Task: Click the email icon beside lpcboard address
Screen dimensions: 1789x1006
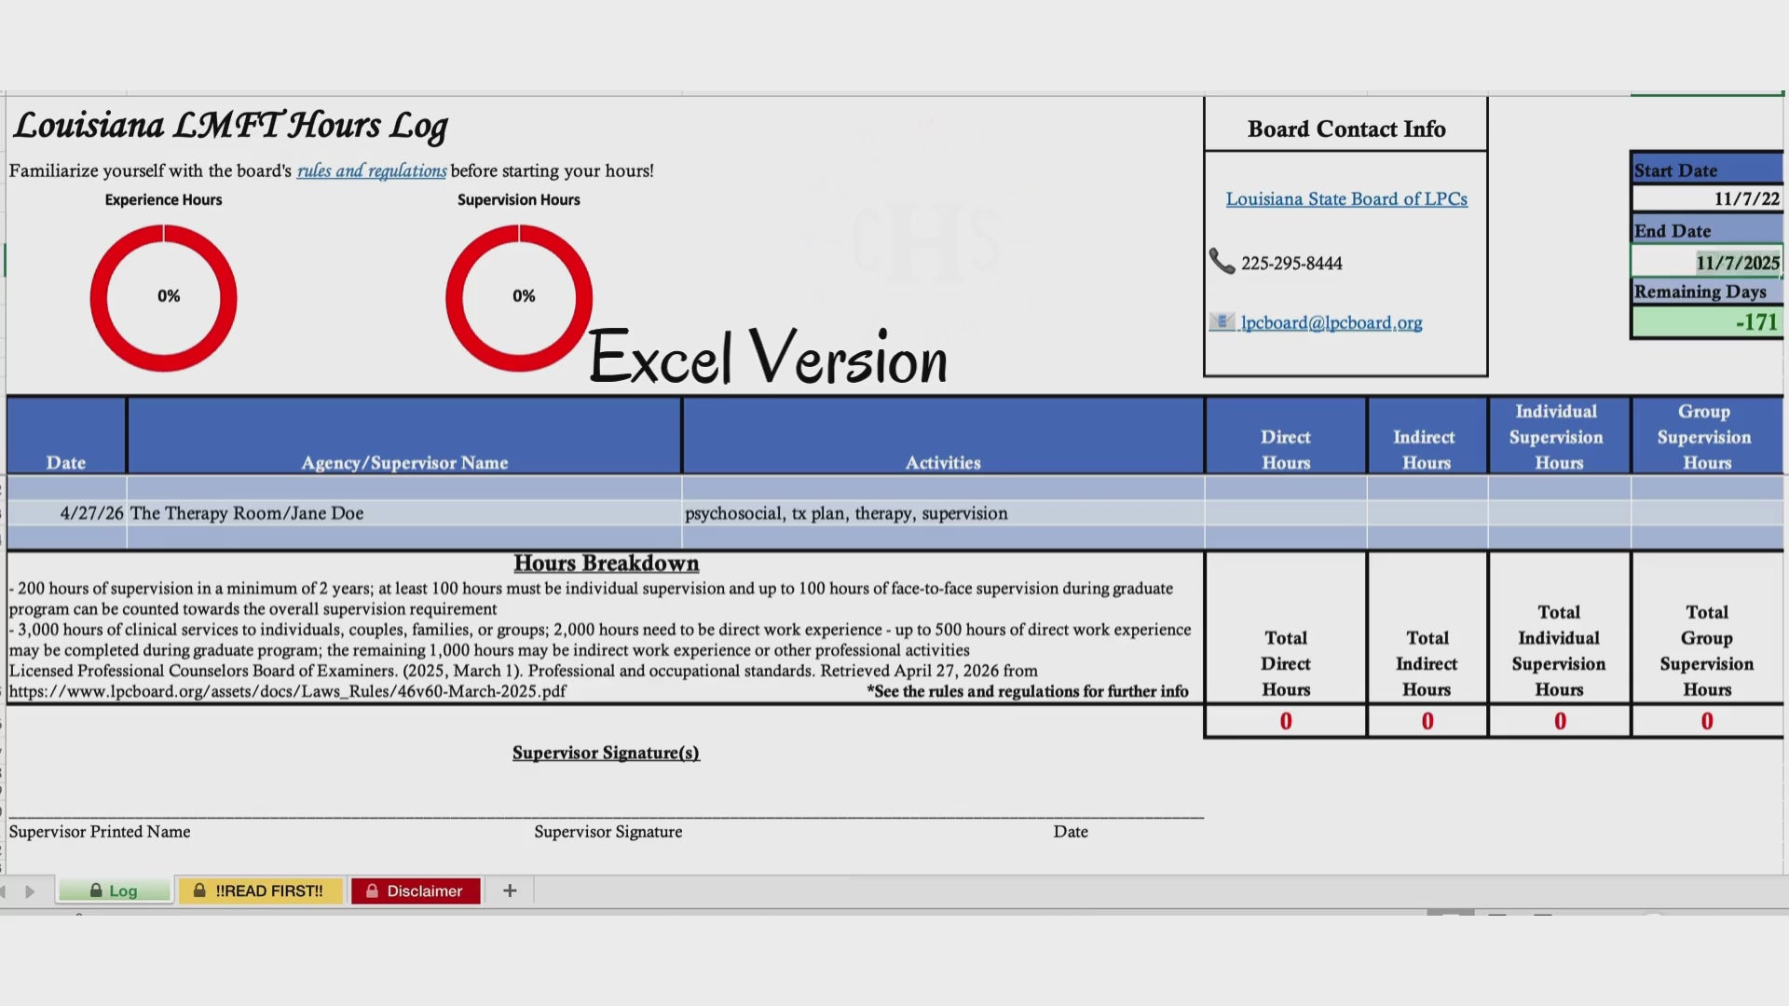Action: coord(1222,321)
